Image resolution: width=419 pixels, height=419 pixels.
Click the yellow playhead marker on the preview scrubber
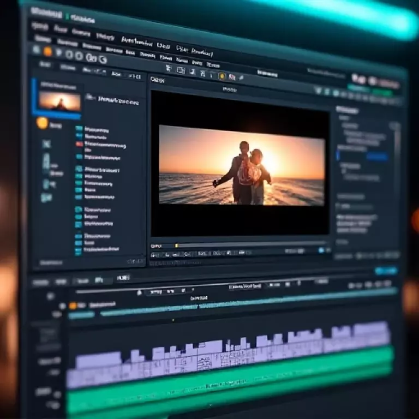[x=176, y=246]
